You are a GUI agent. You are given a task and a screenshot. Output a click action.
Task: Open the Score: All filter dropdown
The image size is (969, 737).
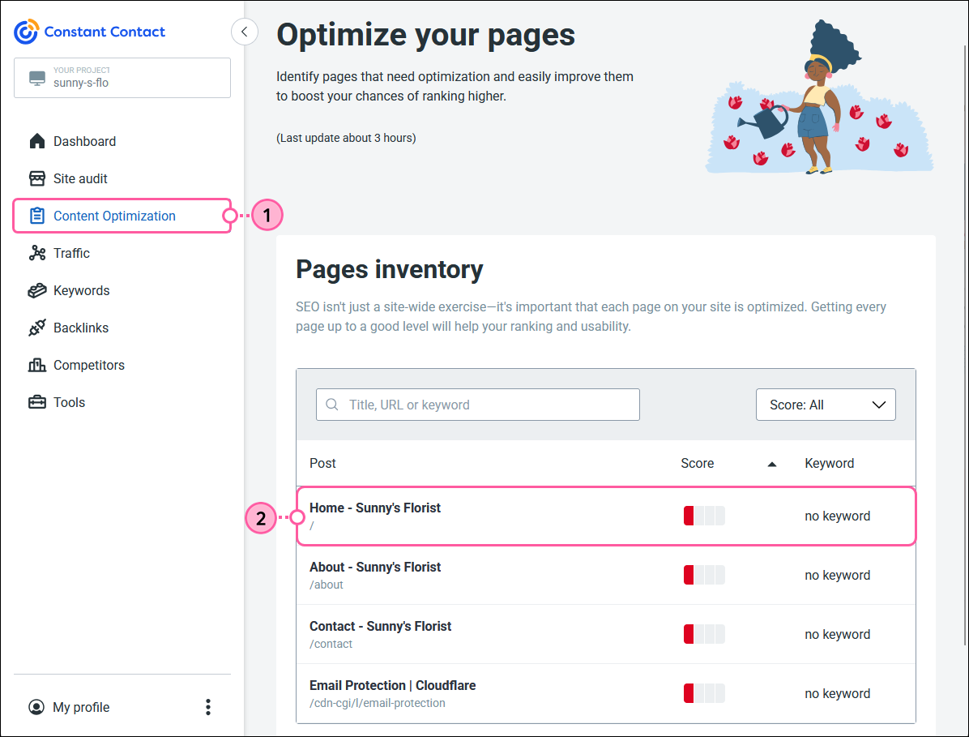click(x=826, y=405)
